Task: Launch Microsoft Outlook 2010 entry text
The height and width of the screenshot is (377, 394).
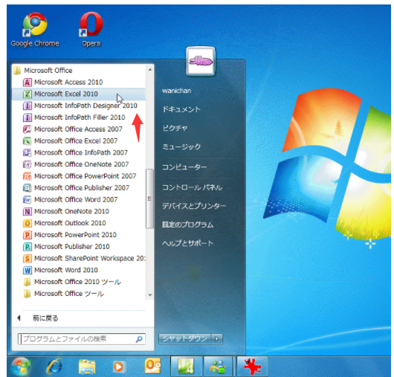Action: (x=70, y=223)
